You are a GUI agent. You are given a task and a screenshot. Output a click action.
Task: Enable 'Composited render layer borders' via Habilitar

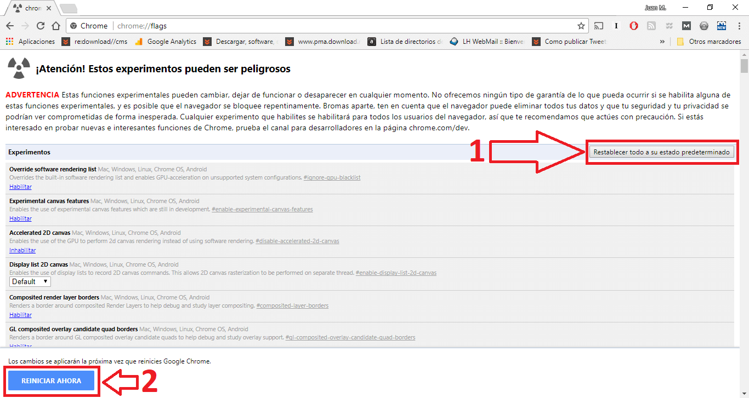click(20, 315)
